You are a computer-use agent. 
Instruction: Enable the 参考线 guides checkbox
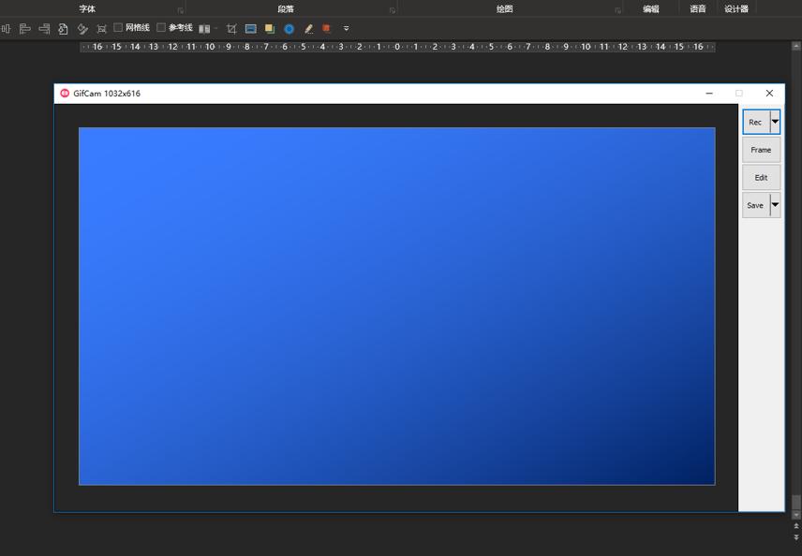[x=161, y=28]
